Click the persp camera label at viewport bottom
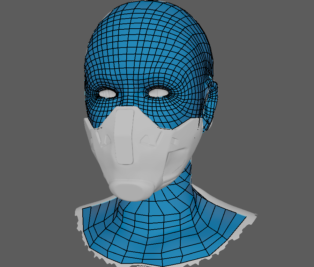The width and height of the screenshot is (314, 267). tap(141, 266)
